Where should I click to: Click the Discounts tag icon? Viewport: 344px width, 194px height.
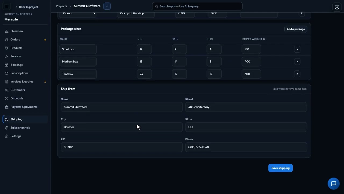pyautogui.click(x=7, y=98)
